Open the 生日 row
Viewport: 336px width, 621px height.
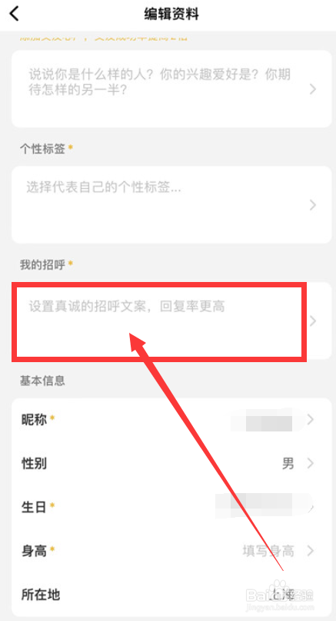[171, 506]
